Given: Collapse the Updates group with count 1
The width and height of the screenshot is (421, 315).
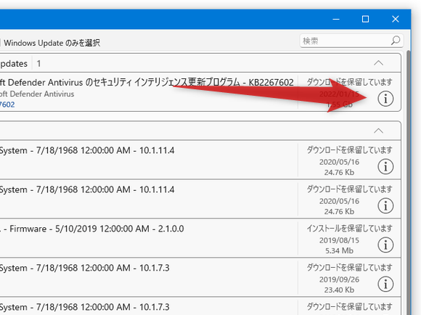Looking at the screenshot, I should (379, 63).
